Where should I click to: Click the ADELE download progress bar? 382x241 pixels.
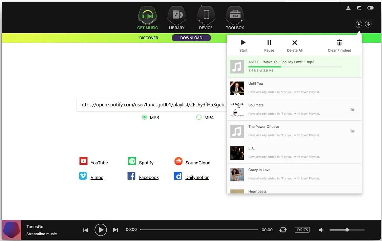[x=295, y=66]
